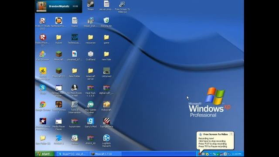The height and width of the screenshot is (157, 279).
Task: Select the Tactical Intervention shortcut
Action: pyautogui.click(x=75, y=107)
